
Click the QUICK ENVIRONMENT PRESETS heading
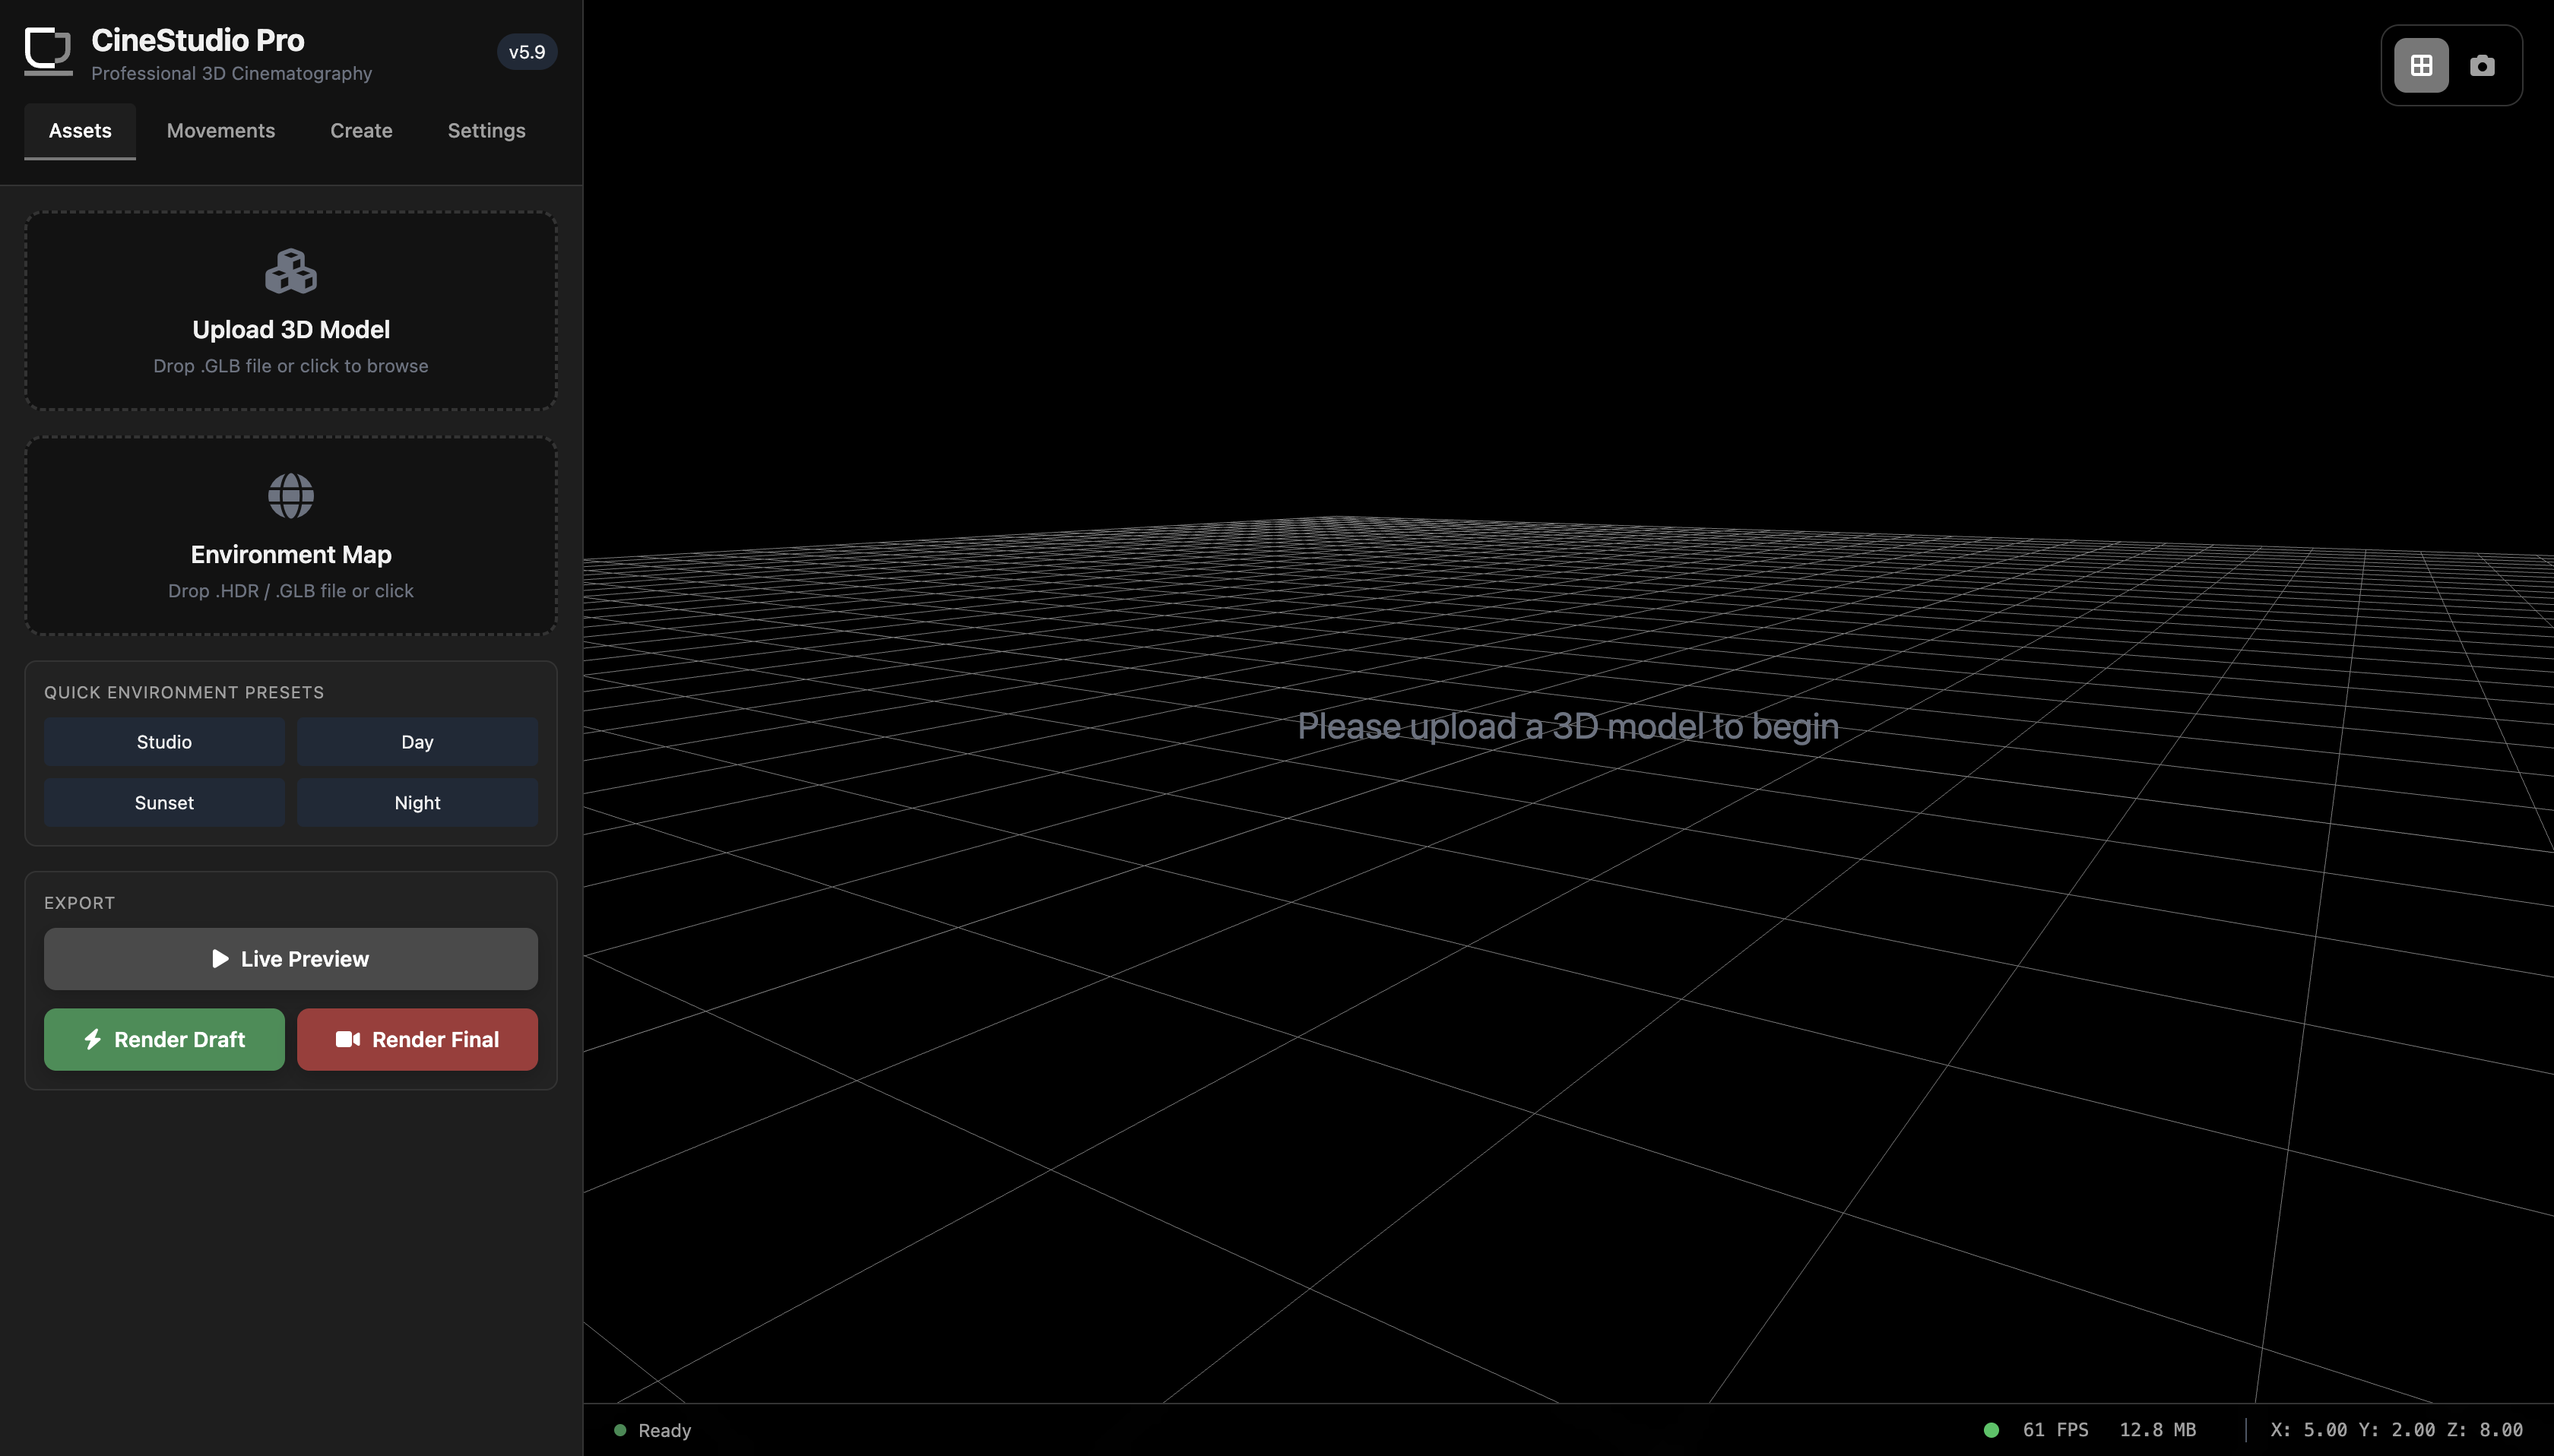pyautogui.click(x=184, y=693)
